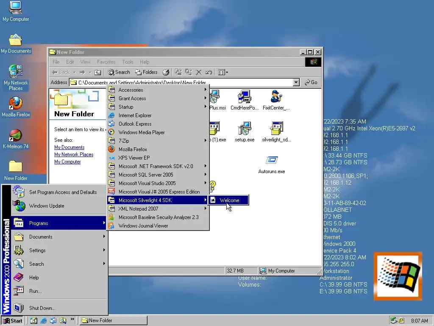Open the Edit menu

tap(70, 62)
